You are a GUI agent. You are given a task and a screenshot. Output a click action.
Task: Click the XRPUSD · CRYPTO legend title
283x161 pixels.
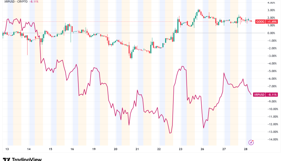coord(16,1)
